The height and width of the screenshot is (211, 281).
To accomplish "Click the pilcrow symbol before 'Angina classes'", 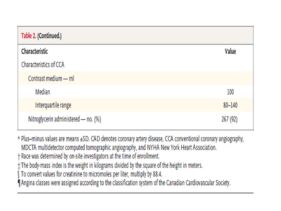I will (19, 183).
